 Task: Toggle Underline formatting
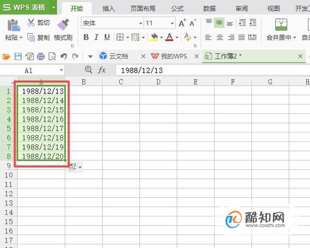[107, 37]
